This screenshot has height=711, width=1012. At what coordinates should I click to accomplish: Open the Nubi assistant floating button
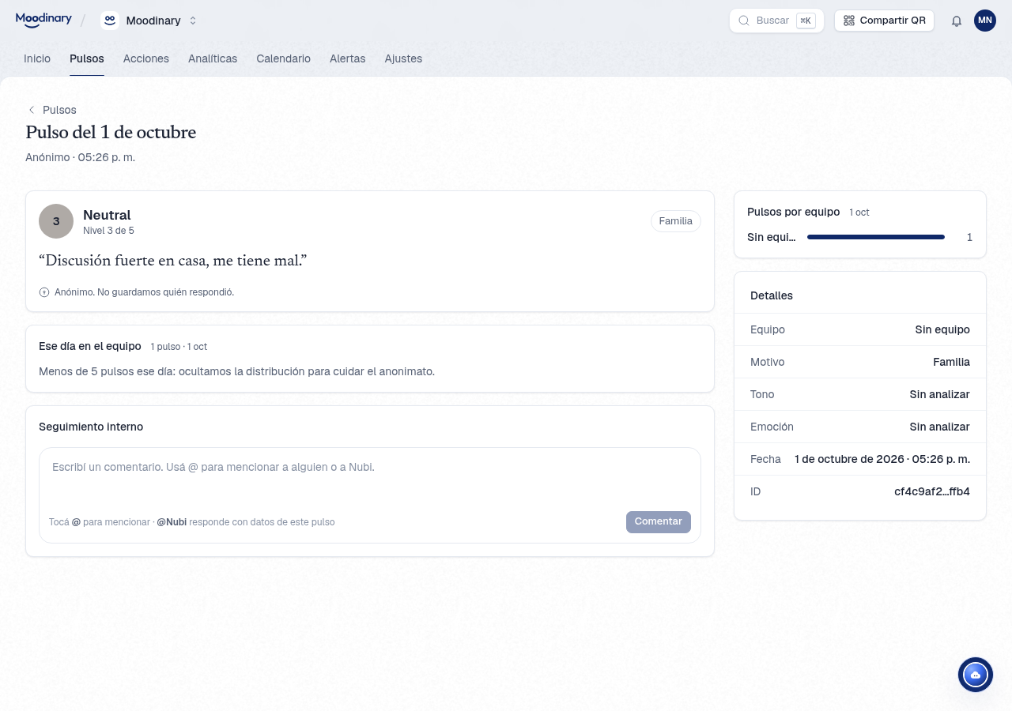tap(976, 675)
